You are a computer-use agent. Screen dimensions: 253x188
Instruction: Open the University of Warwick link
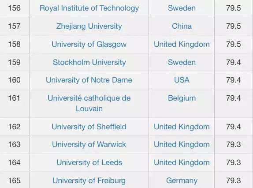(x=89, y=144)
